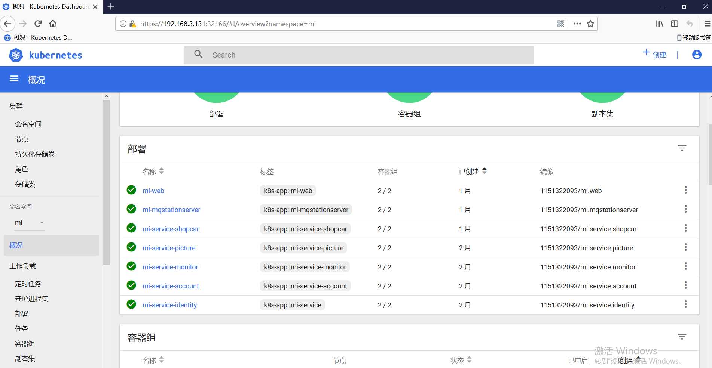712x368 pixels.
Task: Open browser main menu icon
Action: [707, 24]
